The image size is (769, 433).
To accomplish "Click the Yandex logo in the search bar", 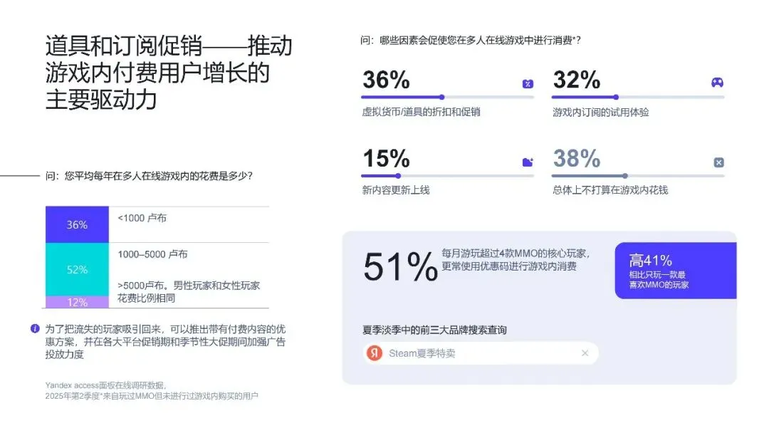I will (x=375, y=353).
